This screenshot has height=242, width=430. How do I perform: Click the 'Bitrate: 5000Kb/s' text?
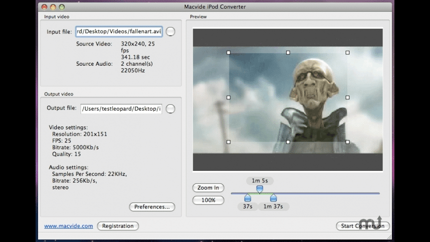(x=76, y=148)
